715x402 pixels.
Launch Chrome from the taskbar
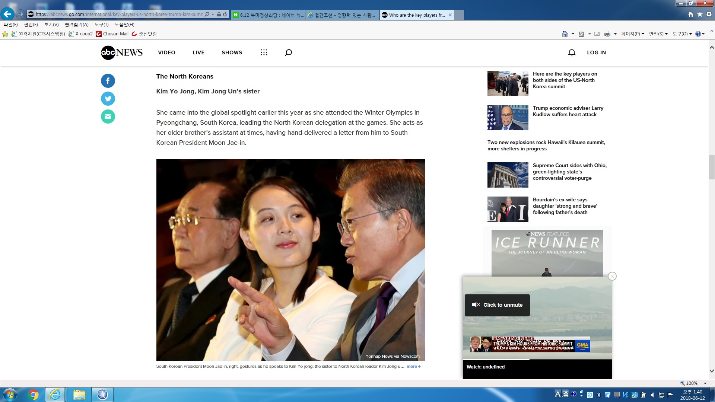tap(33, 395)
